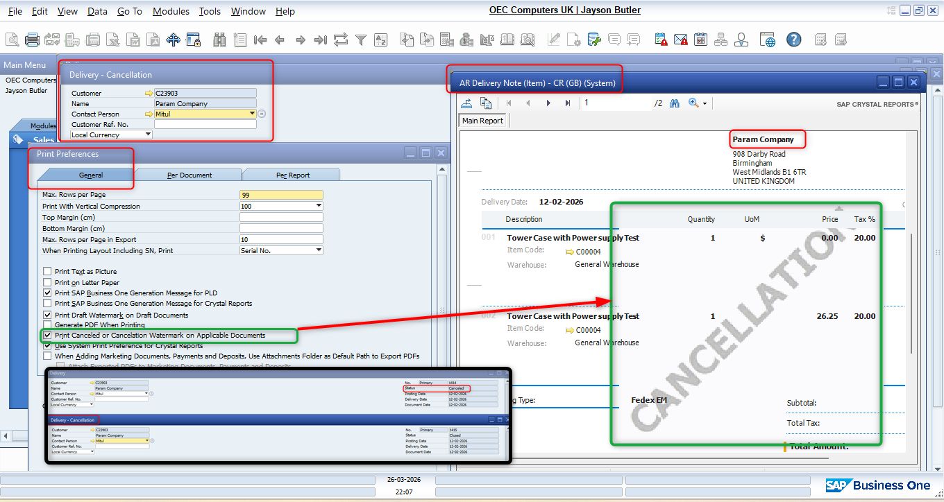
Task: Open the Window menu
Action: tap(248, 11)
